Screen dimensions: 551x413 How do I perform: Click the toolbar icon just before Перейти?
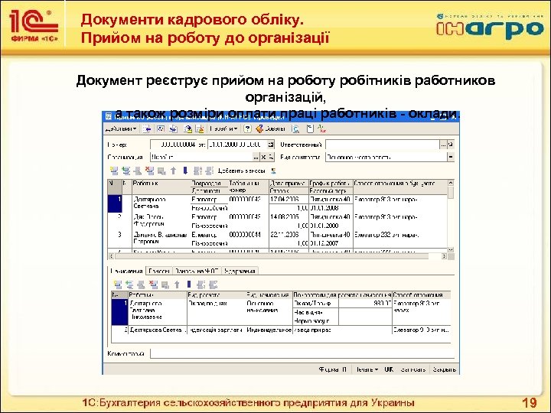[200, 129]
